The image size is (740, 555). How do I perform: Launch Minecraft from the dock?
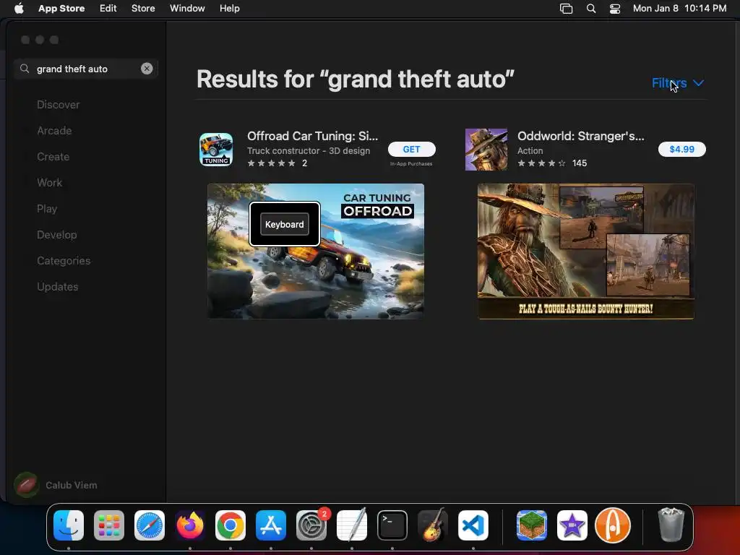pyautogui.click(x=532, y=525)
